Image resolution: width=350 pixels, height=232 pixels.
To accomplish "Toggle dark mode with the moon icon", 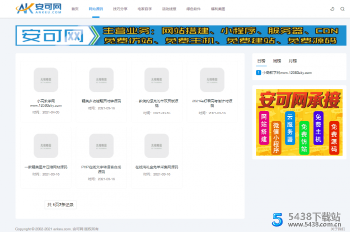I will pos(332,9).
